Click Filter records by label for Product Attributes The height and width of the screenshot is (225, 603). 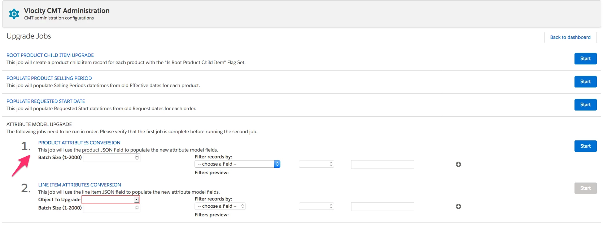point(213,157)
